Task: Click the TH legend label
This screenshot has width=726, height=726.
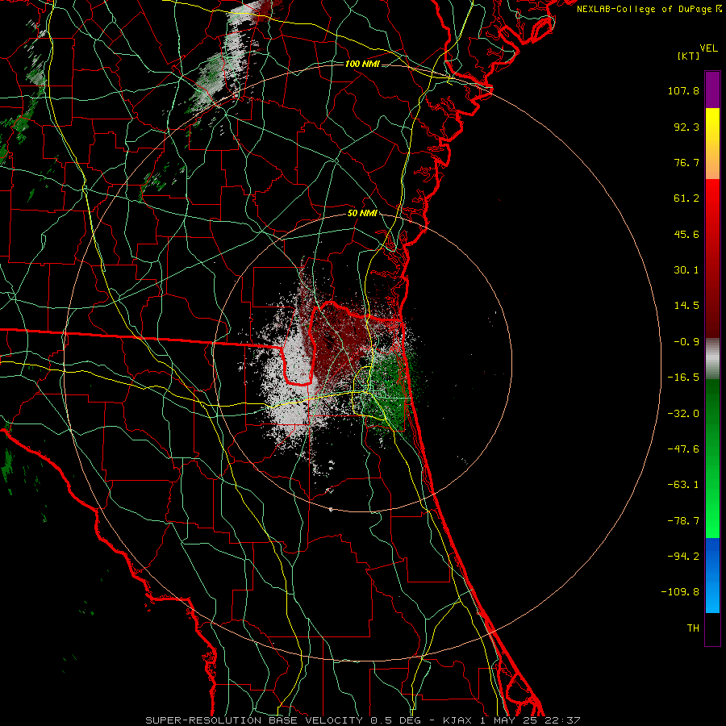Action: [693, 628]
